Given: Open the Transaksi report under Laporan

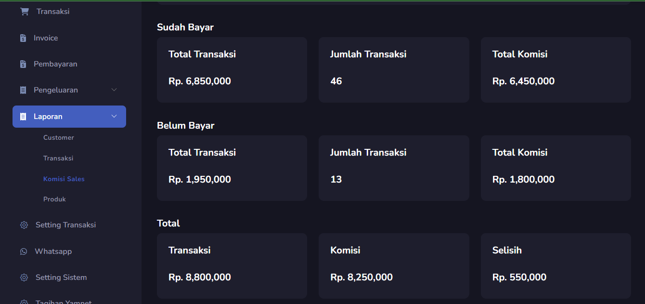Looking at the screenshot, I should 58,159.
